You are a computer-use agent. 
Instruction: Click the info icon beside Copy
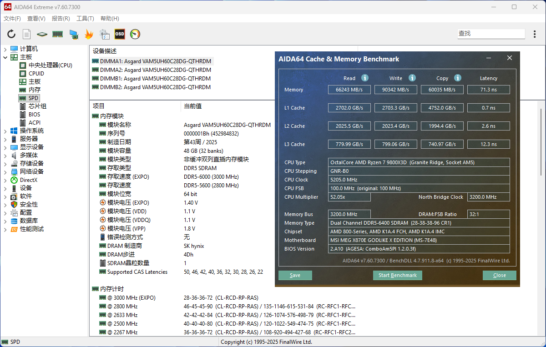click(x=458, y=78)
